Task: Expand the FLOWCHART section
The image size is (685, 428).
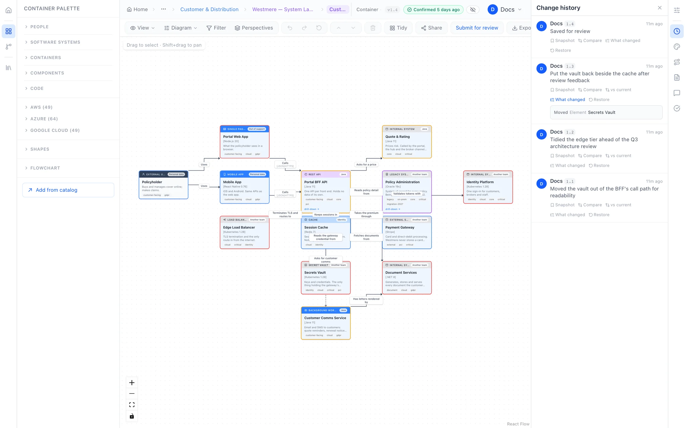Action: click(68, 168)
